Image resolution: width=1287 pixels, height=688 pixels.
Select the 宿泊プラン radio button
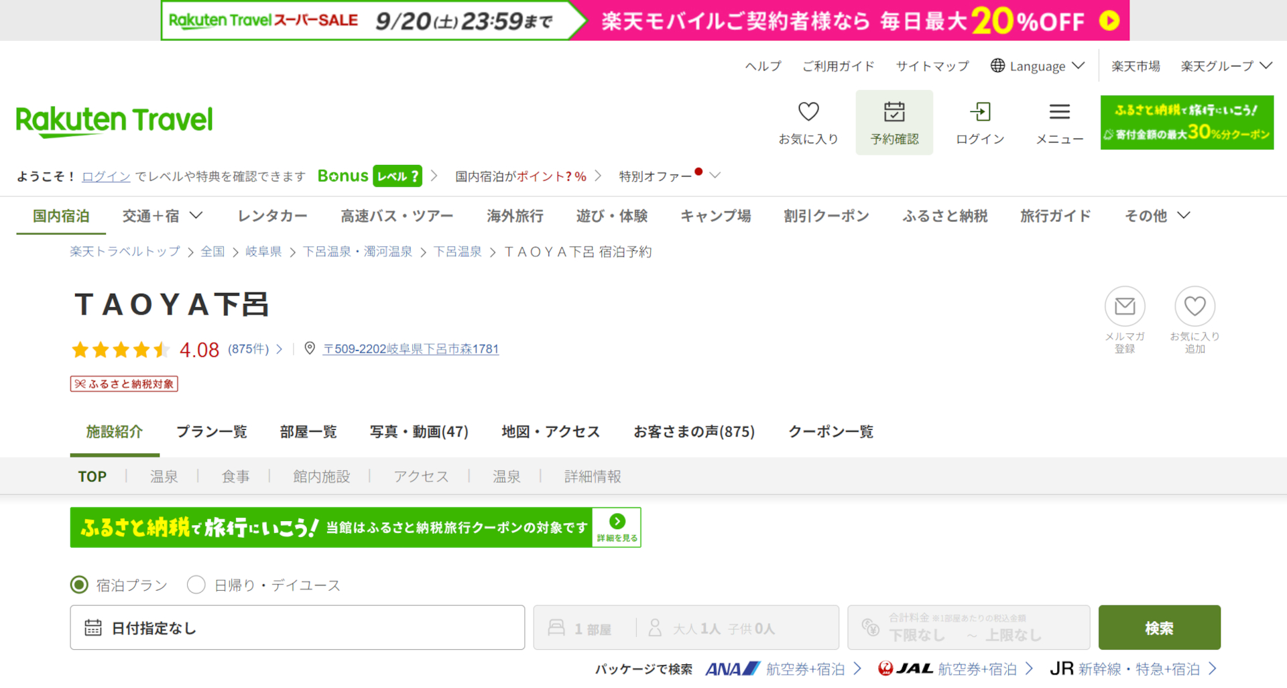pyautogui.click(x=79, y=585)
